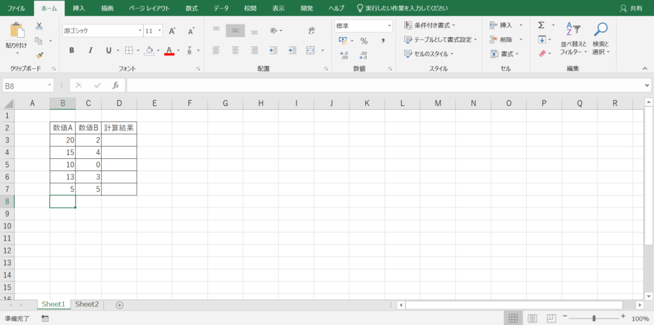Add a new sheet with the plus icon
Image resolution: width=654 pixels, height=325 pixels.
click(x=119, y=305)
